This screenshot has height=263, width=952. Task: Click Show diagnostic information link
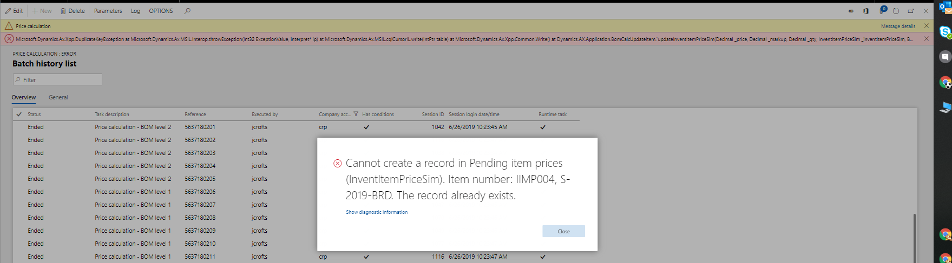tap(377, 212)
